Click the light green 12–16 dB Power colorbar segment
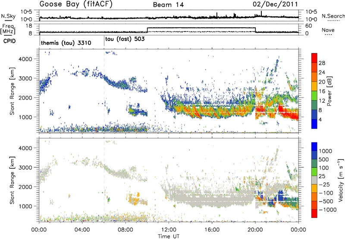 [314, 95]
